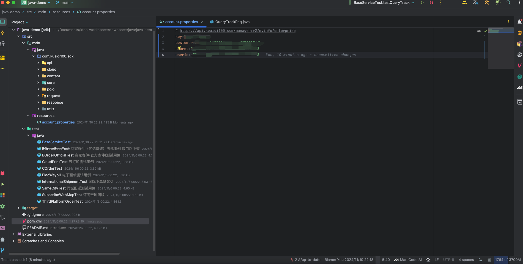Run BaseServiceTest.testQueryTrack with play button

[422, 2]
